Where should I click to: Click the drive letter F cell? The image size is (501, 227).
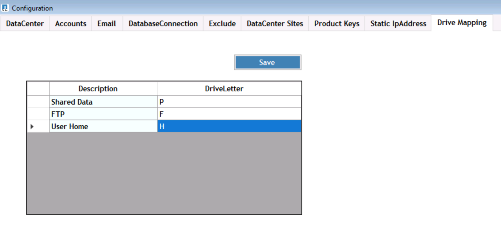click(229, 114)
